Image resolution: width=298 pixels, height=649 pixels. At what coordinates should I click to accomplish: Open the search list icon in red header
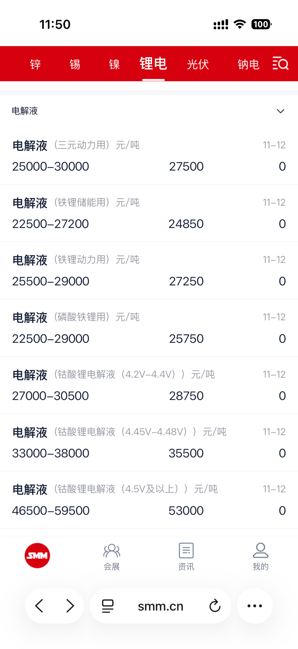(x=281, y=63)
